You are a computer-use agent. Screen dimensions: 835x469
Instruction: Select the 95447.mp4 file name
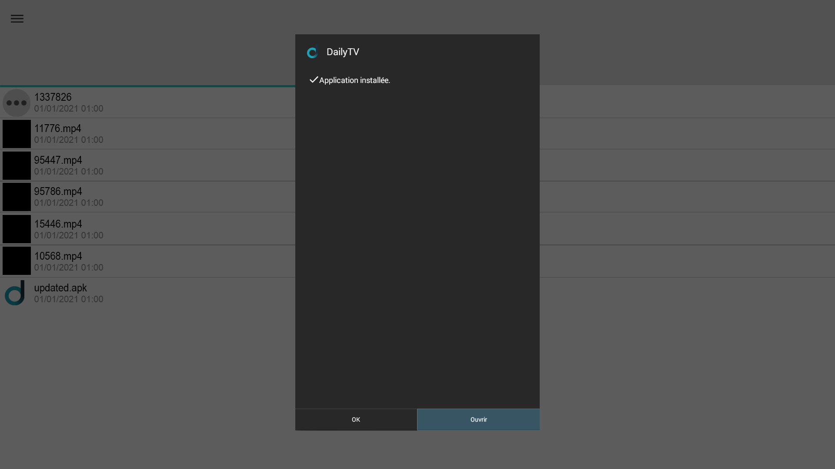[x=58, y=160]
